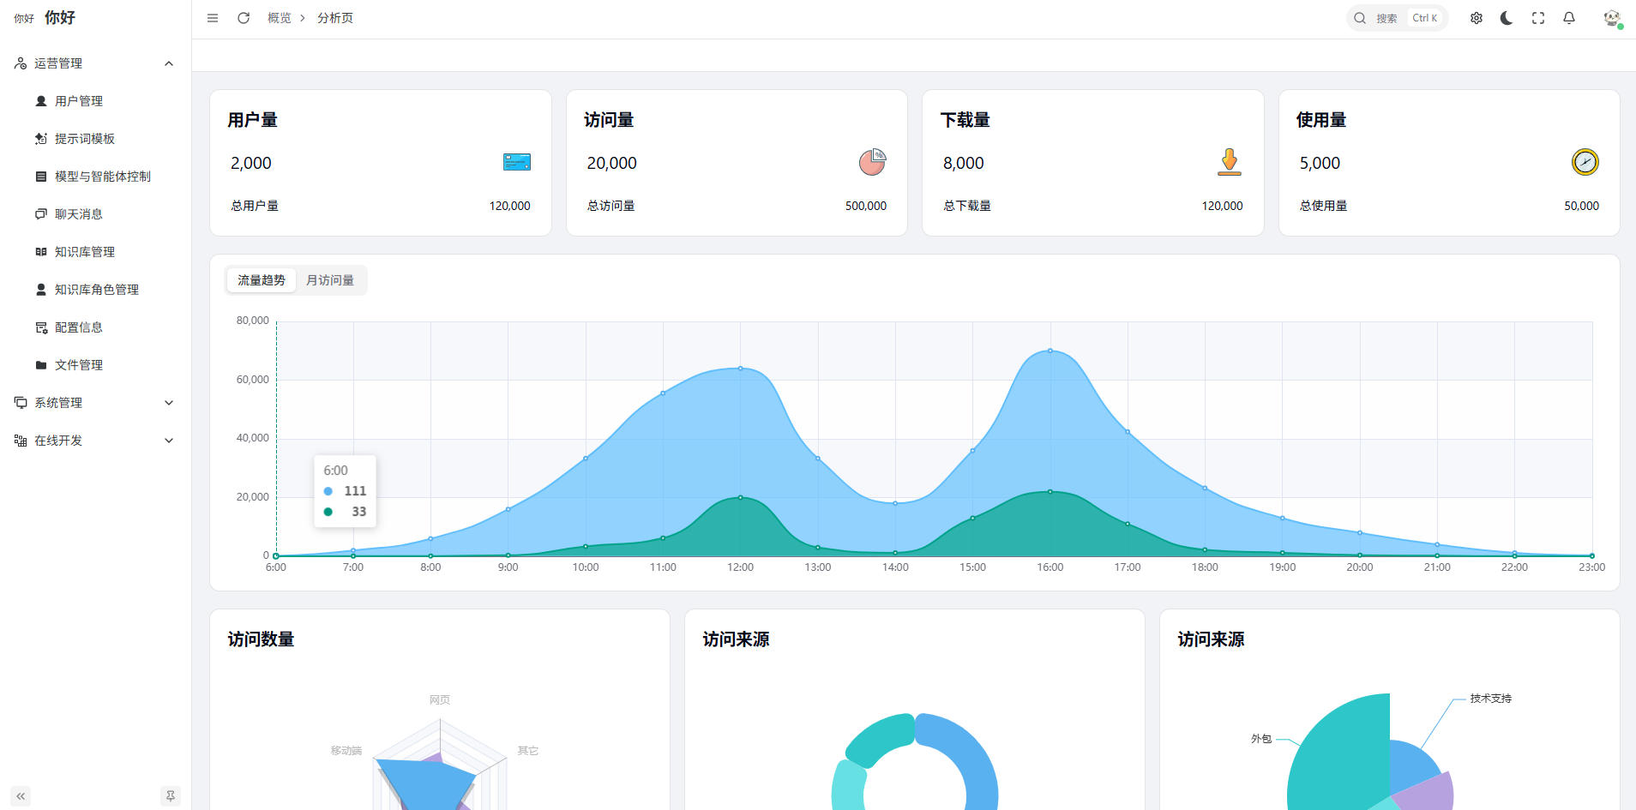Open settings gear icon in header
Viewport: 1636px width, 810px height.
point(1476,18)
